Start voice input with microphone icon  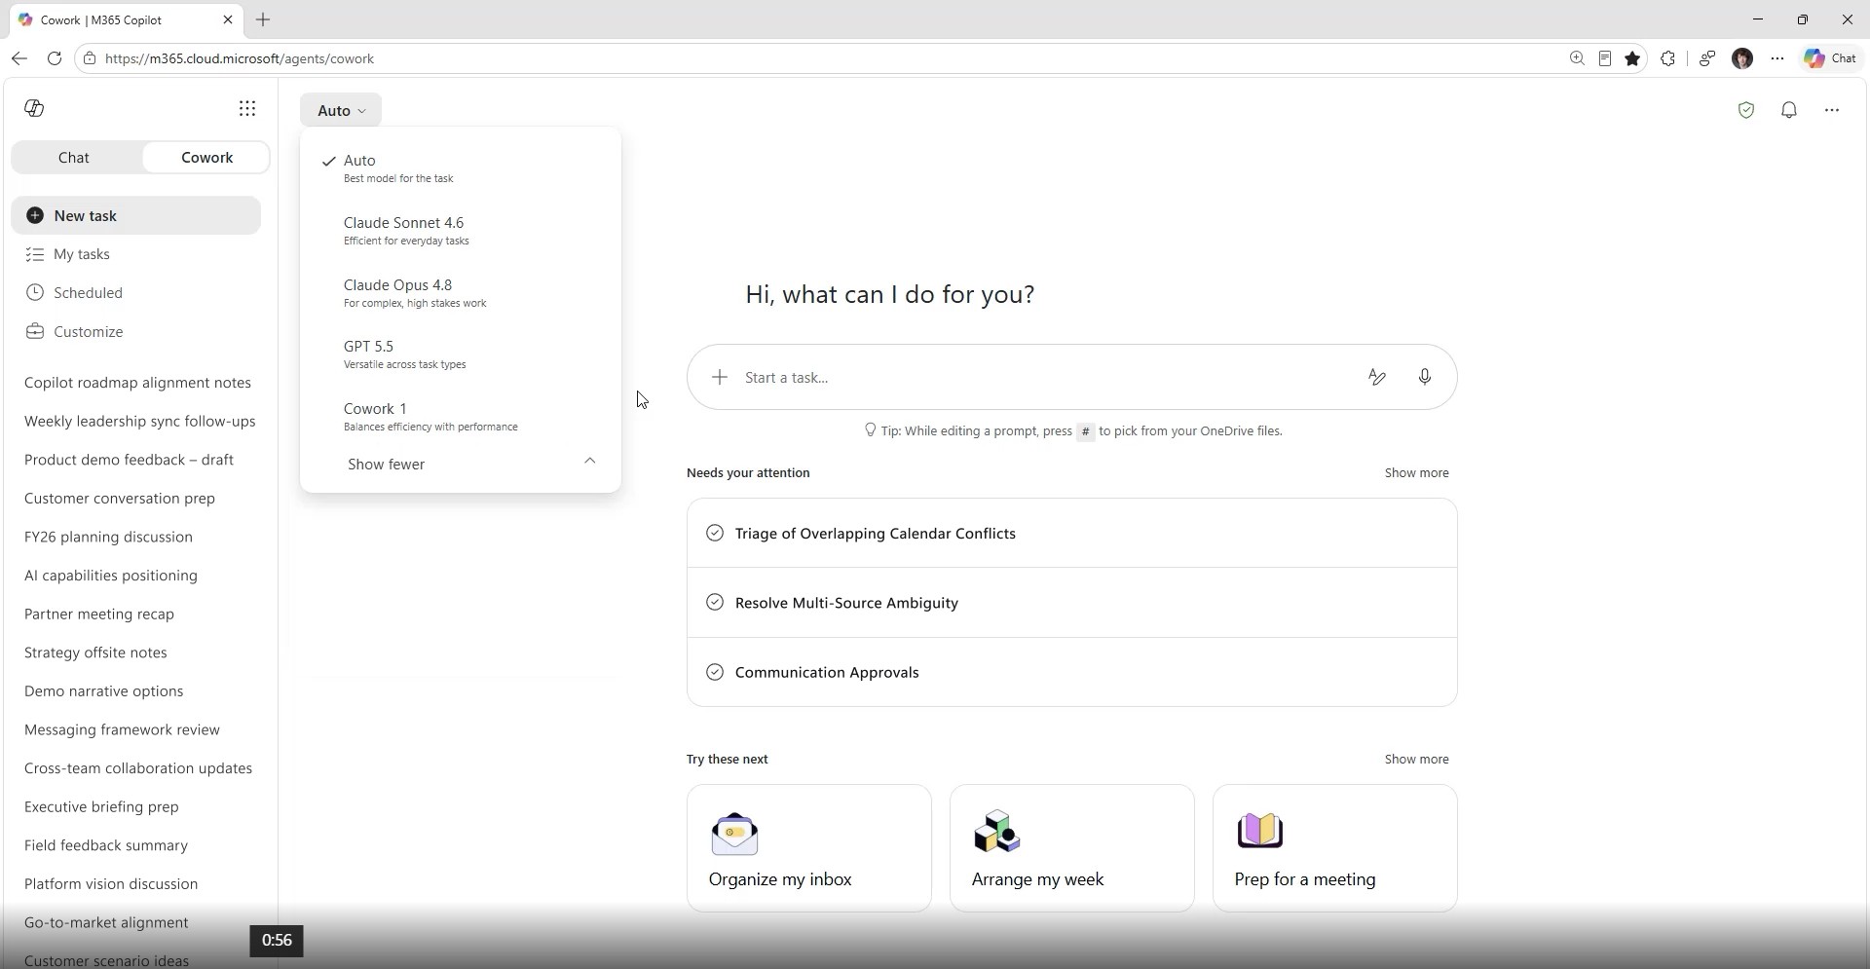click(x=1425, y=377)
